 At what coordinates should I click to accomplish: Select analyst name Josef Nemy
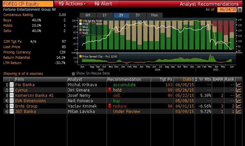79,96
